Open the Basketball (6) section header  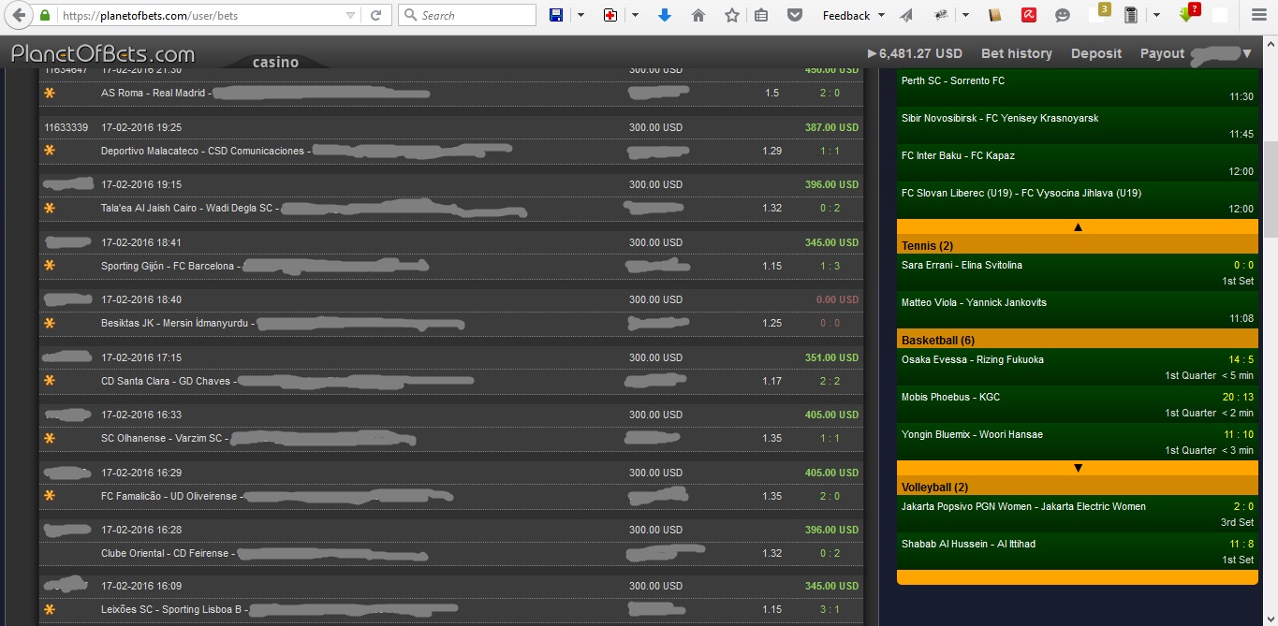click(1078, 340)
